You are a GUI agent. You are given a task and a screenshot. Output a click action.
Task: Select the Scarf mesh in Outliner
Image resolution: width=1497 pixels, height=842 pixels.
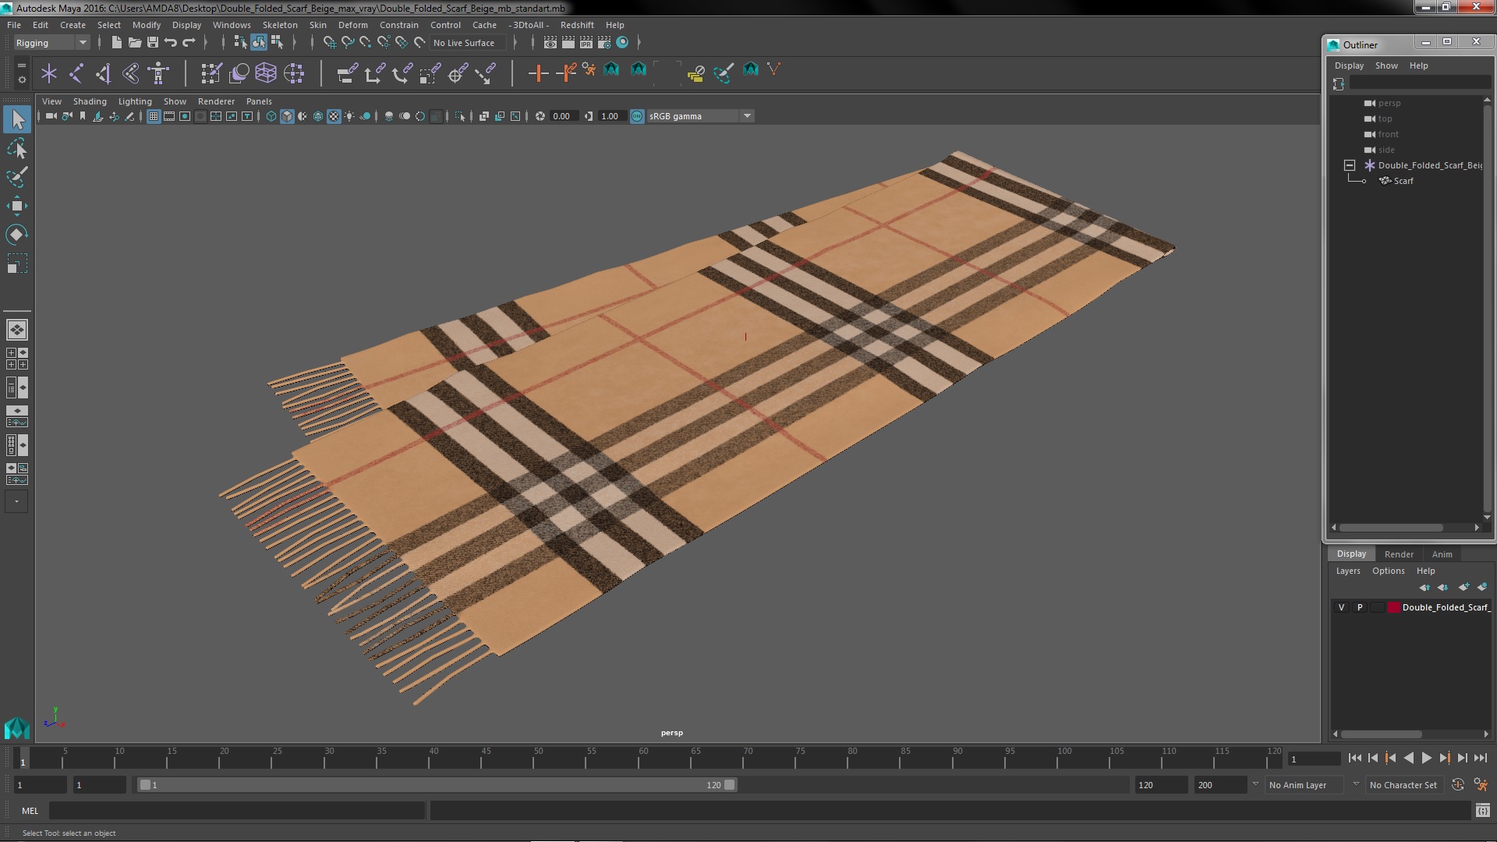[x=1403, y=181]
